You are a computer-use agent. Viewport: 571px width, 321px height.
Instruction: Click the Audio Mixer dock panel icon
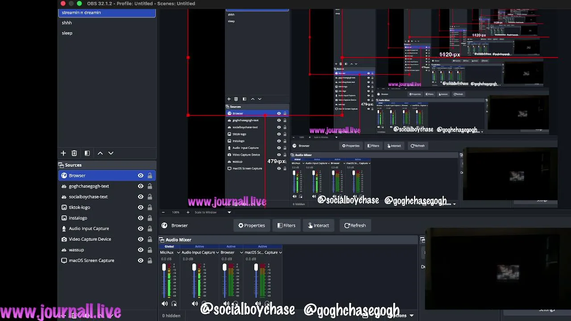[x=162, y=240]
